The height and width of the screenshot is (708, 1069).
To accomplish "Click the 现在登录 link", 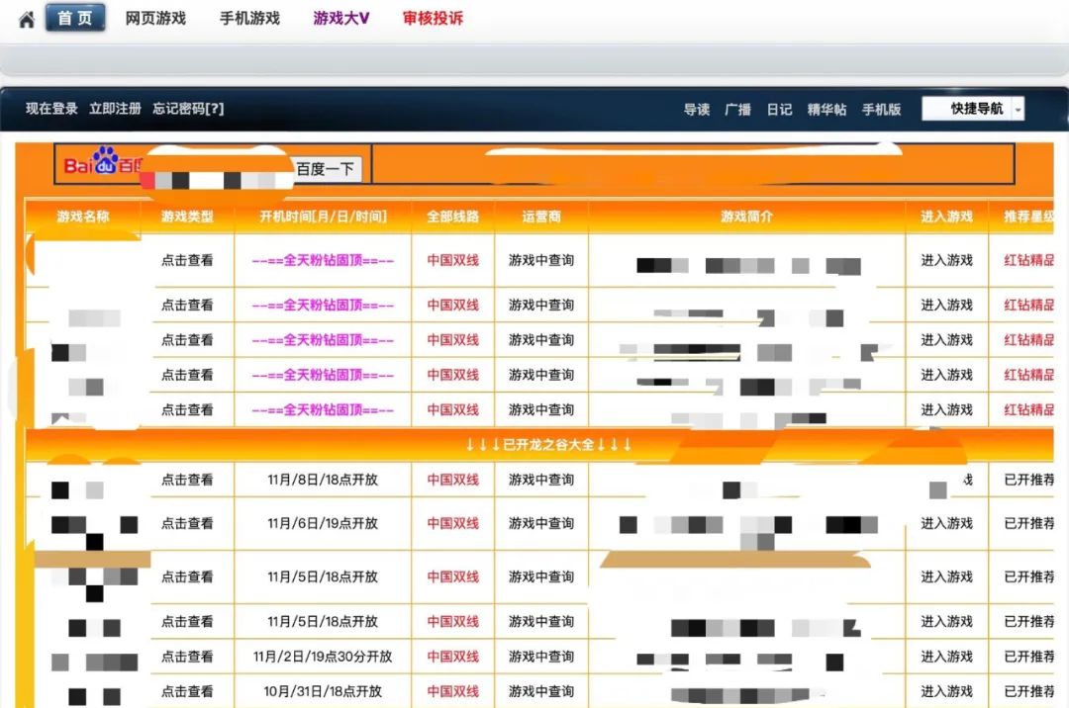I will click(50, 109).
